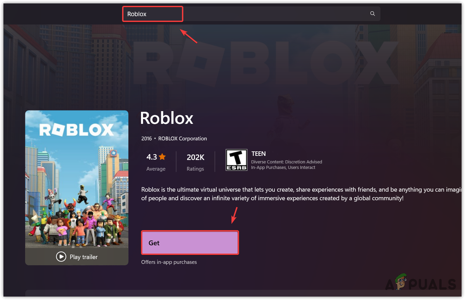Click the Roblox app title heading

pos(167,118)
